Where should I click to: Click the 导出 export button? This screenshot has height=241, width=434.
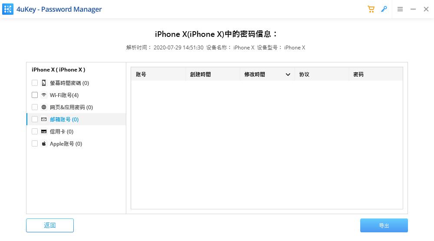pyautogui.click(x=384, y=225)
